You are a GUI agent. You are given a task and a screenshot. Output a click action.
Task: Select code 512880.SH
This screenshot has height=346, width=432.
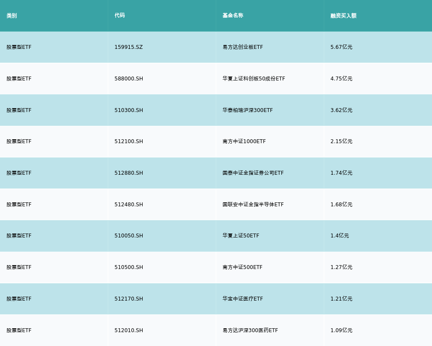[x=129, y=173]
